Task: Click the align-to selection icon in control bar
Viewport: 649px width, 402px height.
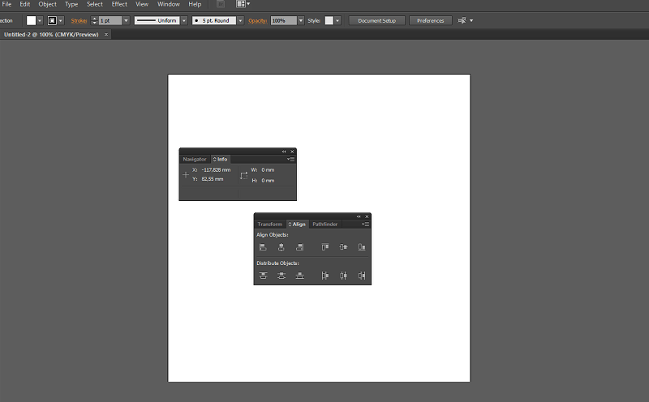Action: [462, 21]
